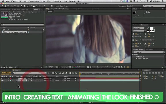Image resolution: width=166 pixels, height=104 pixels.
Task: Enable Frame Blending for the composition
Action: click(63, 73)
